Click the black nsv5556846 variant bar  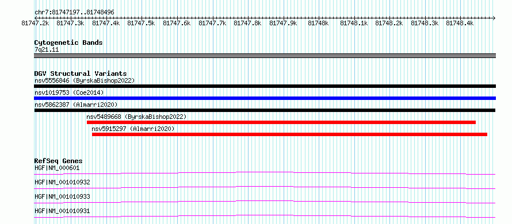click(x=265, y=86)
